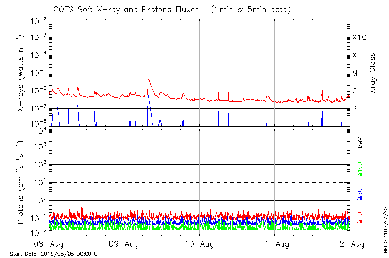Select the 08-Aug tick label
Image resolution: width=389 pixels, height=258 pixels.
point(50,243)
